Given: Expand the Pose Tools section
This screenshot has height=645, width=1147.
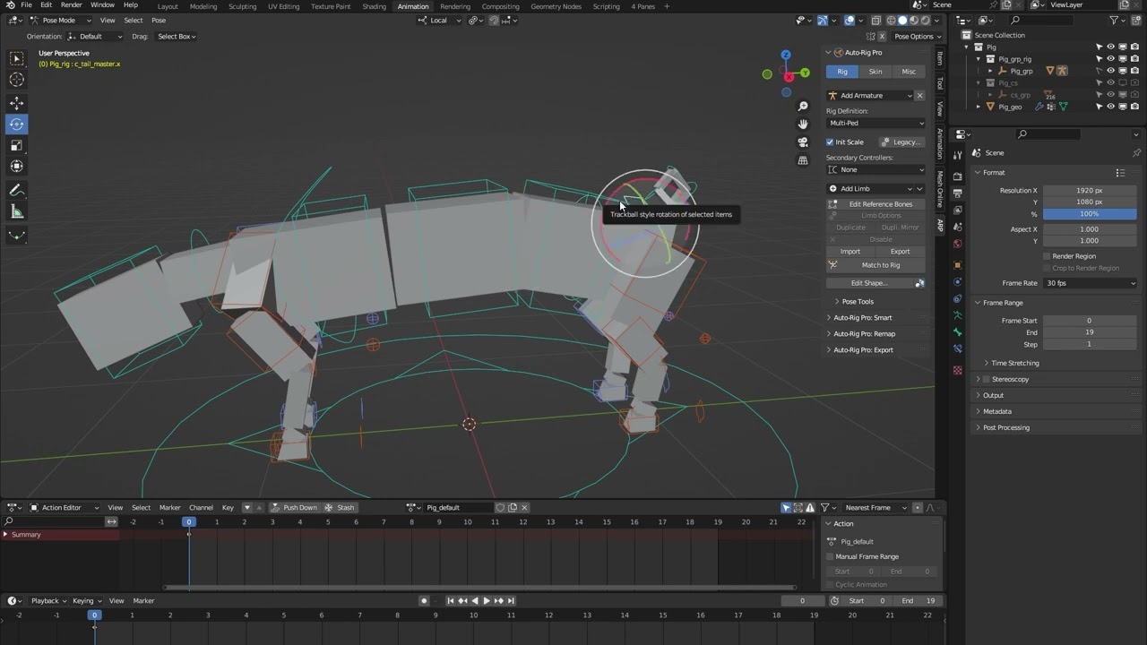Looking at the screenshot, I should point(857,302).
